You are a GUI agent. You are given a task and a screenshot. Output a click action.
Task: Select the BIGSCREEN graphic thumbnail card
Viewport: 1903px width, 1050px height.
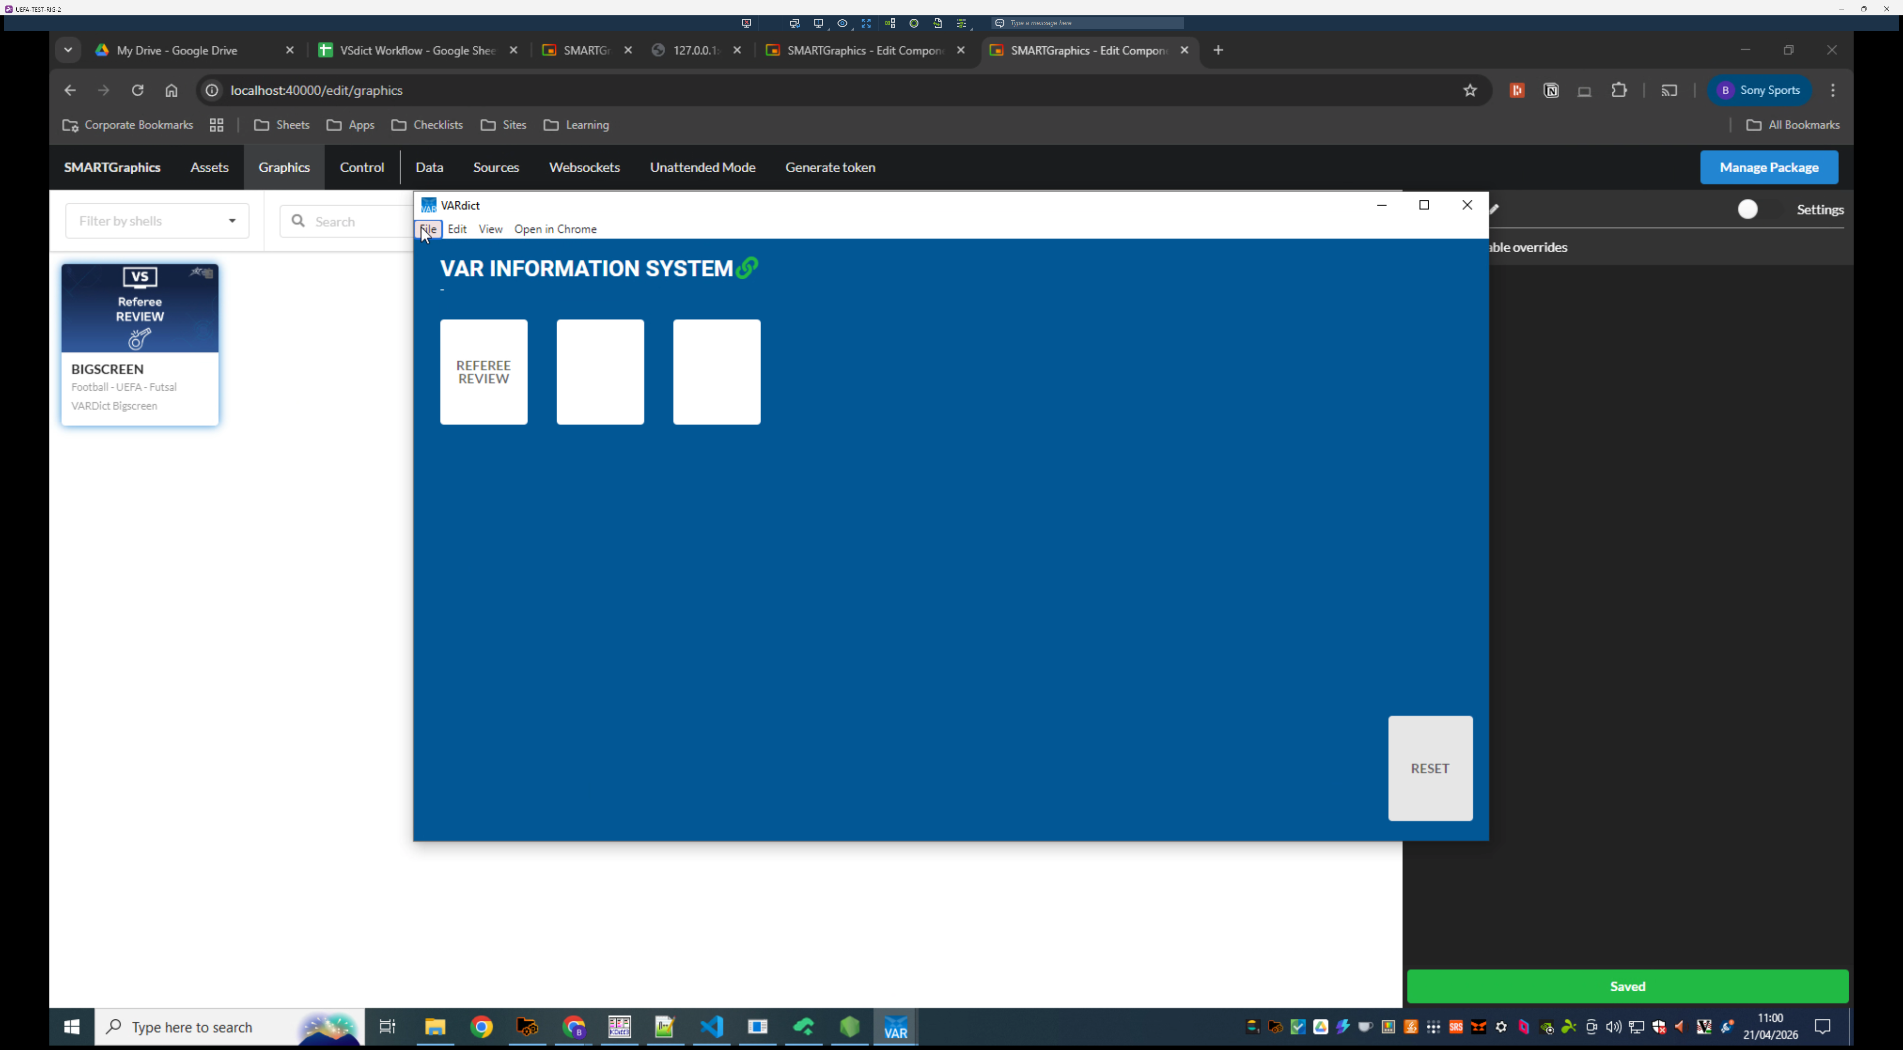click(x=140, y=344)
